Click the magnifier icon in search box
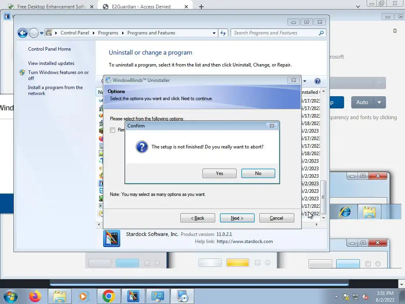Viewport: 405px width, 304px height. click(x=321, y=33)
